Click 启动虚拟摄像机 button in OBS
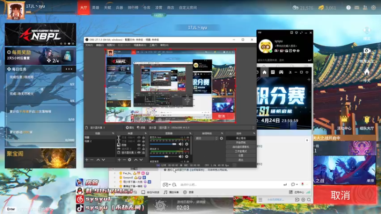Image resolution: width=381 pixels, height=214 pixels. [x=241, y=147]
